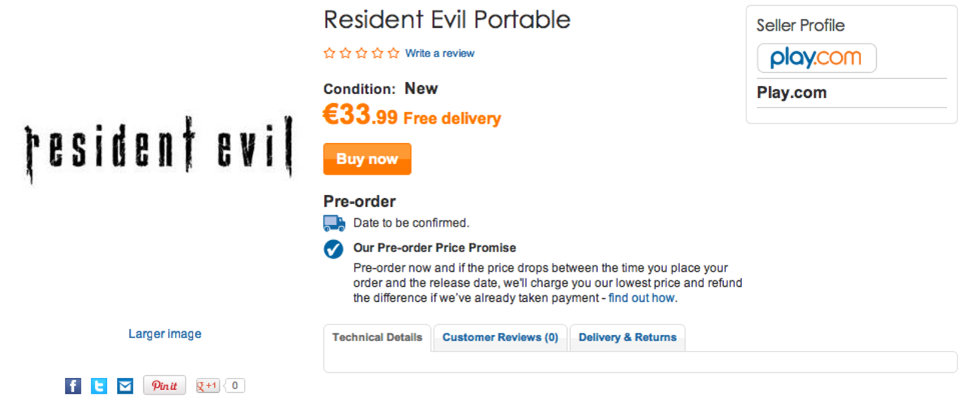Select the third rating star
This screenshot has height=399, width=965.
361,53
